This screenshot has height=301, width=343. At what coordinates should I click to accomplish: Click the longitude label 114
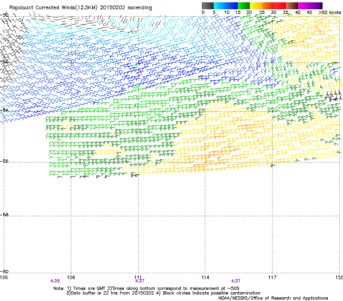(205, 277)
